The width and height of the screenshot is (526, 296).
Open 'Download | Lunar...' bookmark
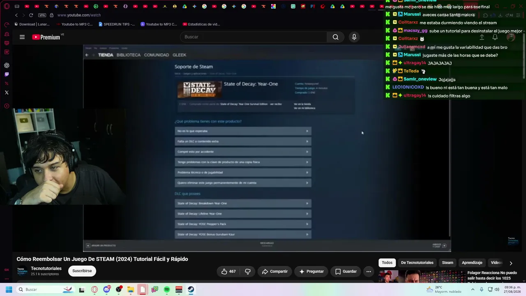pyautogui.click(x=32, y=24)
